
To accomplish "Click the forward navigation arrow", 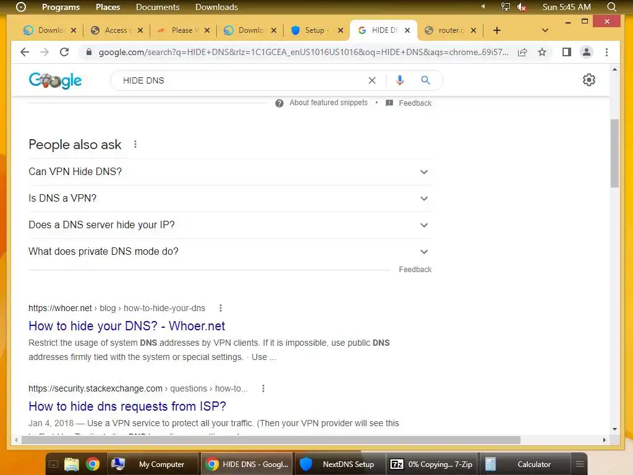I will [45, 52].
